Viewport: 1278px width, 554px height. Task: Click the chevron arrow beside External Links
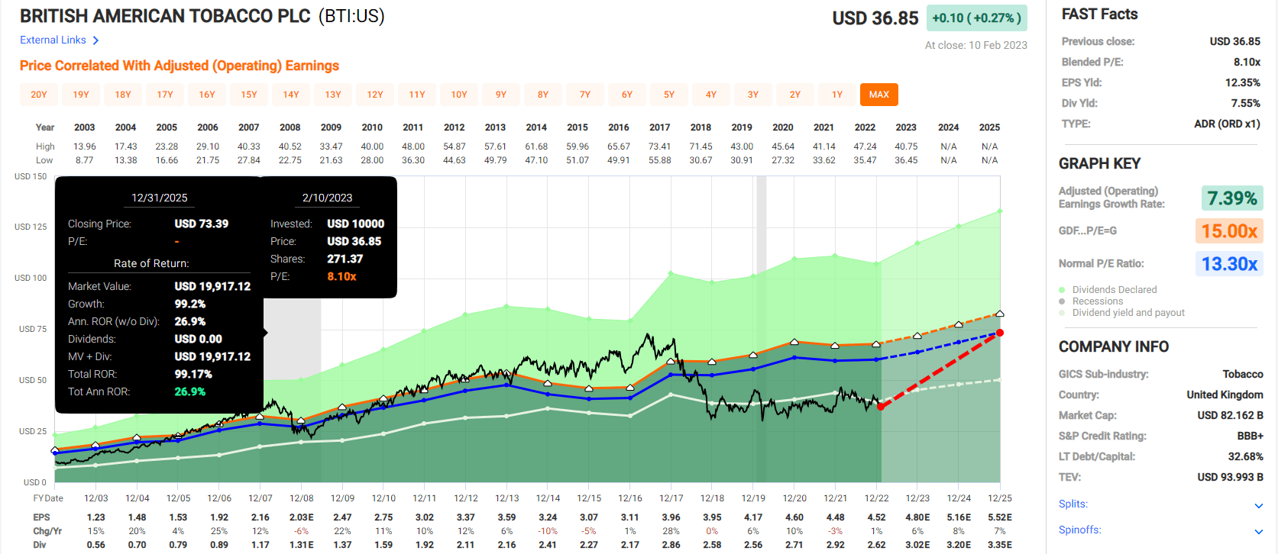tap(95, 40)
